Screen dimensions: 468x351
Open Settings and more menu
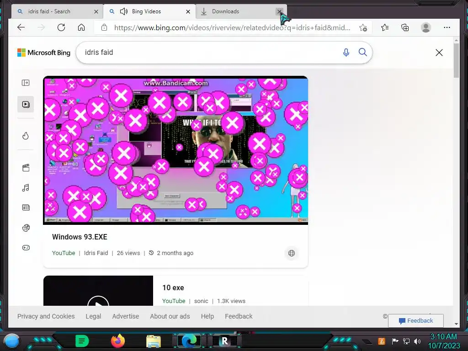pos(447,27)
